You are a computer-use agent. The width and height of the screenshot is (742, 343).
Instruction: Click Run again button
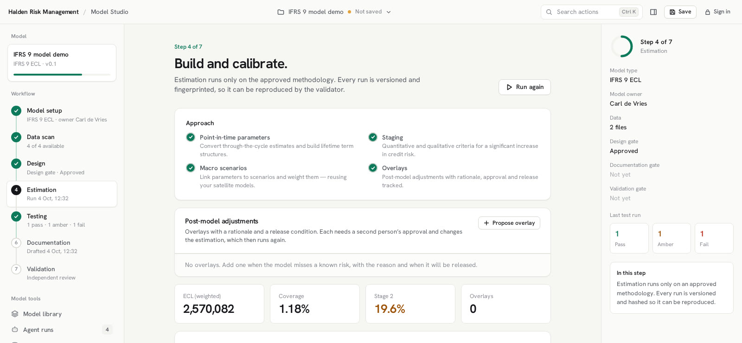click(x=525, y=87)
